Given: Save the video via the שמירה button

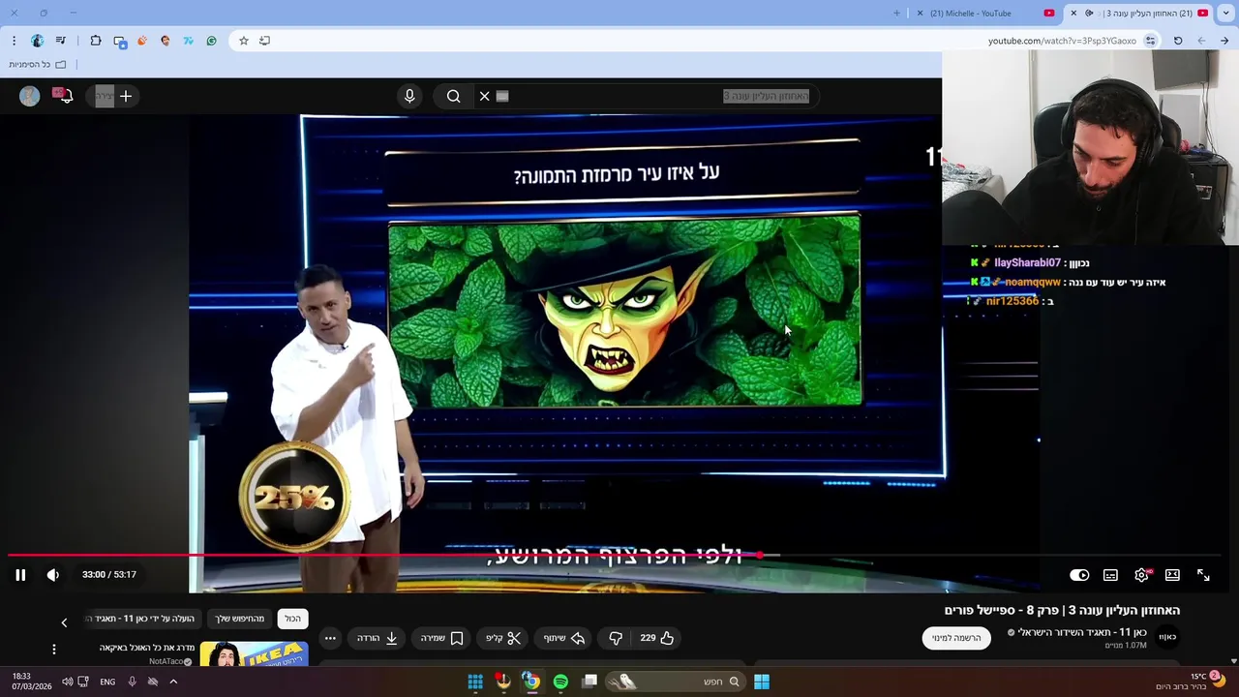Looking at the screenshot, I should click(x=442, y=638).
